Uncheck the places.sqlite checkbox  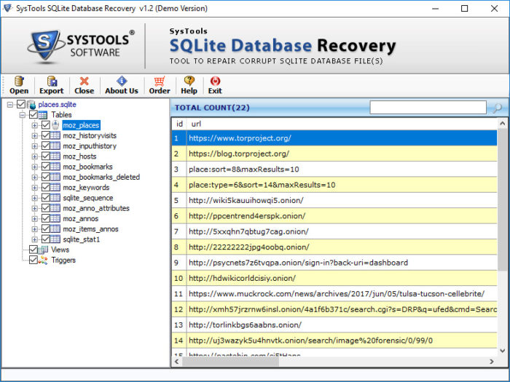pyautogui.click(x=21, y=104)
